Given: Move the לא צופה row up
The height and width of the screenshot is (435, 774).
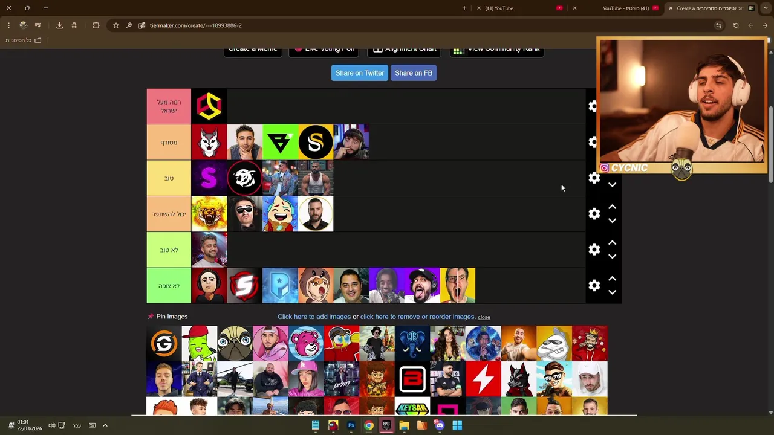Looking at the screenshot, I should (612, 278).
